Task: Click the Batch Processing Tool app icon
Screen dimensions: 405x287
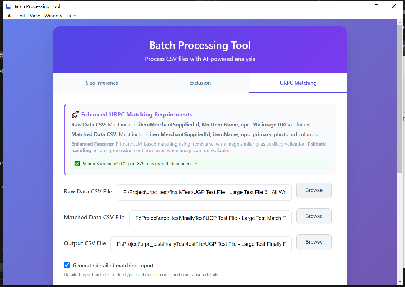Action: (x=8, y=6)
